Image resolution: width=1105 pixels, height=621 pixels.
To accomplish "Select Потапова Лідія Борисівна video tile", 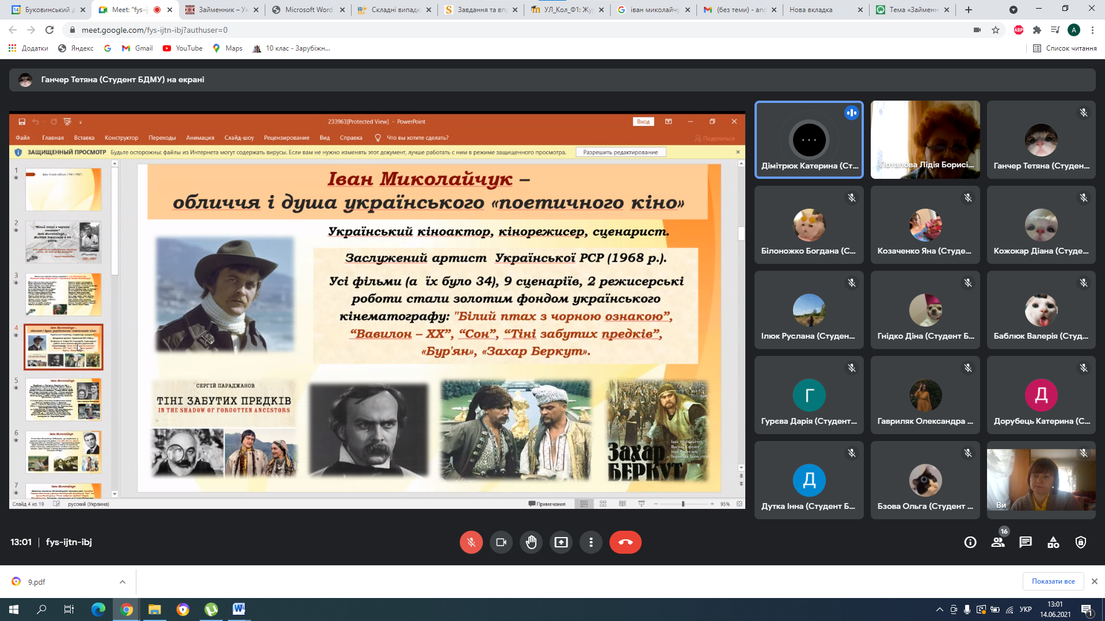I will tap(925, 140).
